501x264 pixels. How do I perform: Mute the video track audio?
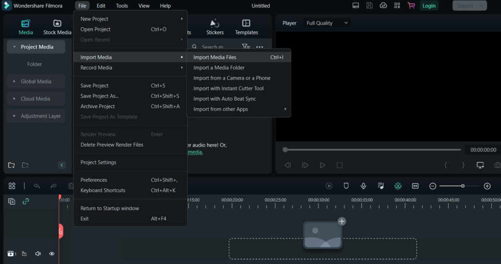click(x=38, y=254)
